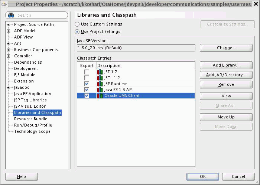
Task: Click the Java EE 1.5 API library icon
Action: tap(100, 90)
